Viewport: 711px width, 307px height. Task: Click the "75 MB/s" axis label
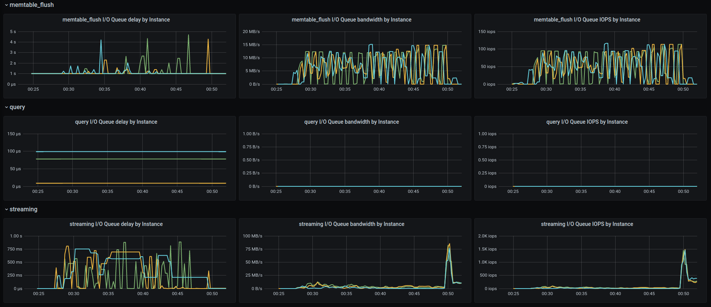pos(254,249)
